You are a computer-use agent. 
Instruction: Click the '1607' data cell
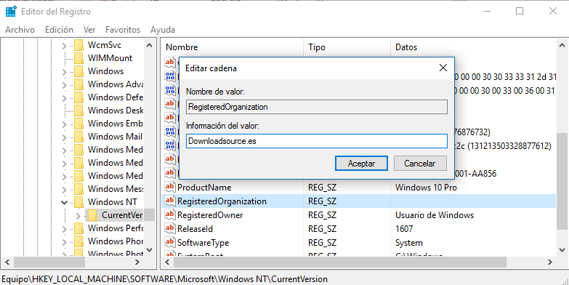[404, 229]
